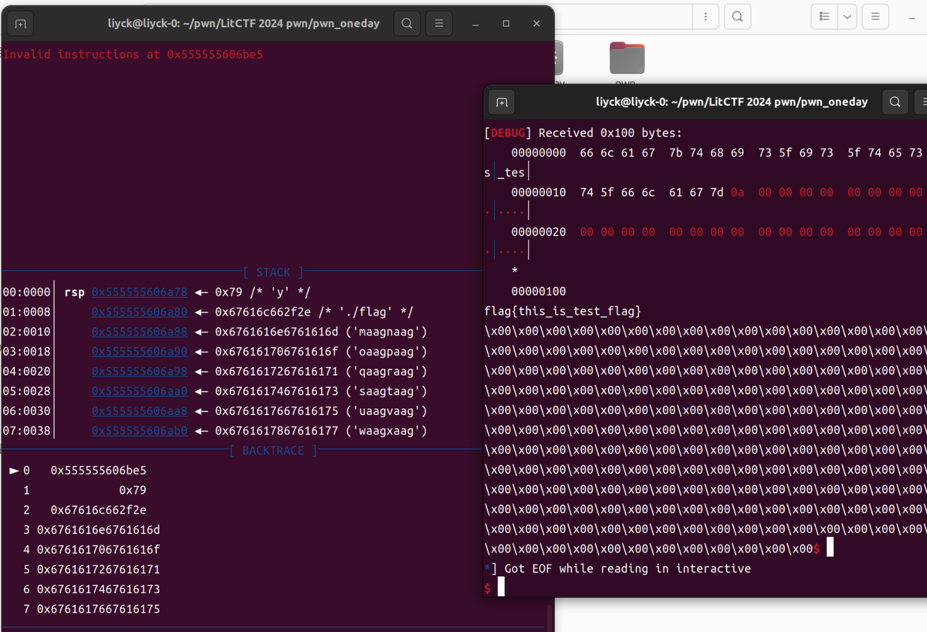Click stack address 0x555555606a78 link
The image size is (927, 632).
pyautogui.click(x=139, y=292)
